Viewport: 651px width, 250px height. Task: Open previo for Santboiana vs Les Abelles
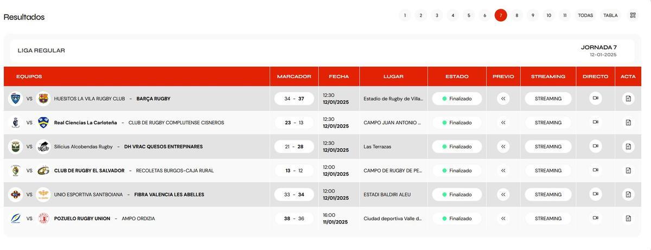pos(503,194)
